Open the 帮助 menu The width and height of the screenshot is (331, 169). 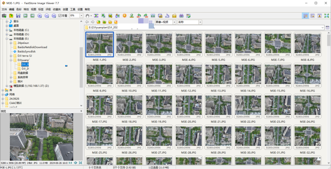87,9
